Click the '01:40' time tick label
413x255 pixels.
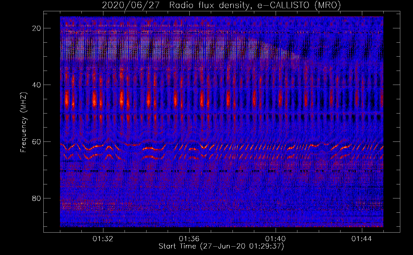click(x=275, y=239)
